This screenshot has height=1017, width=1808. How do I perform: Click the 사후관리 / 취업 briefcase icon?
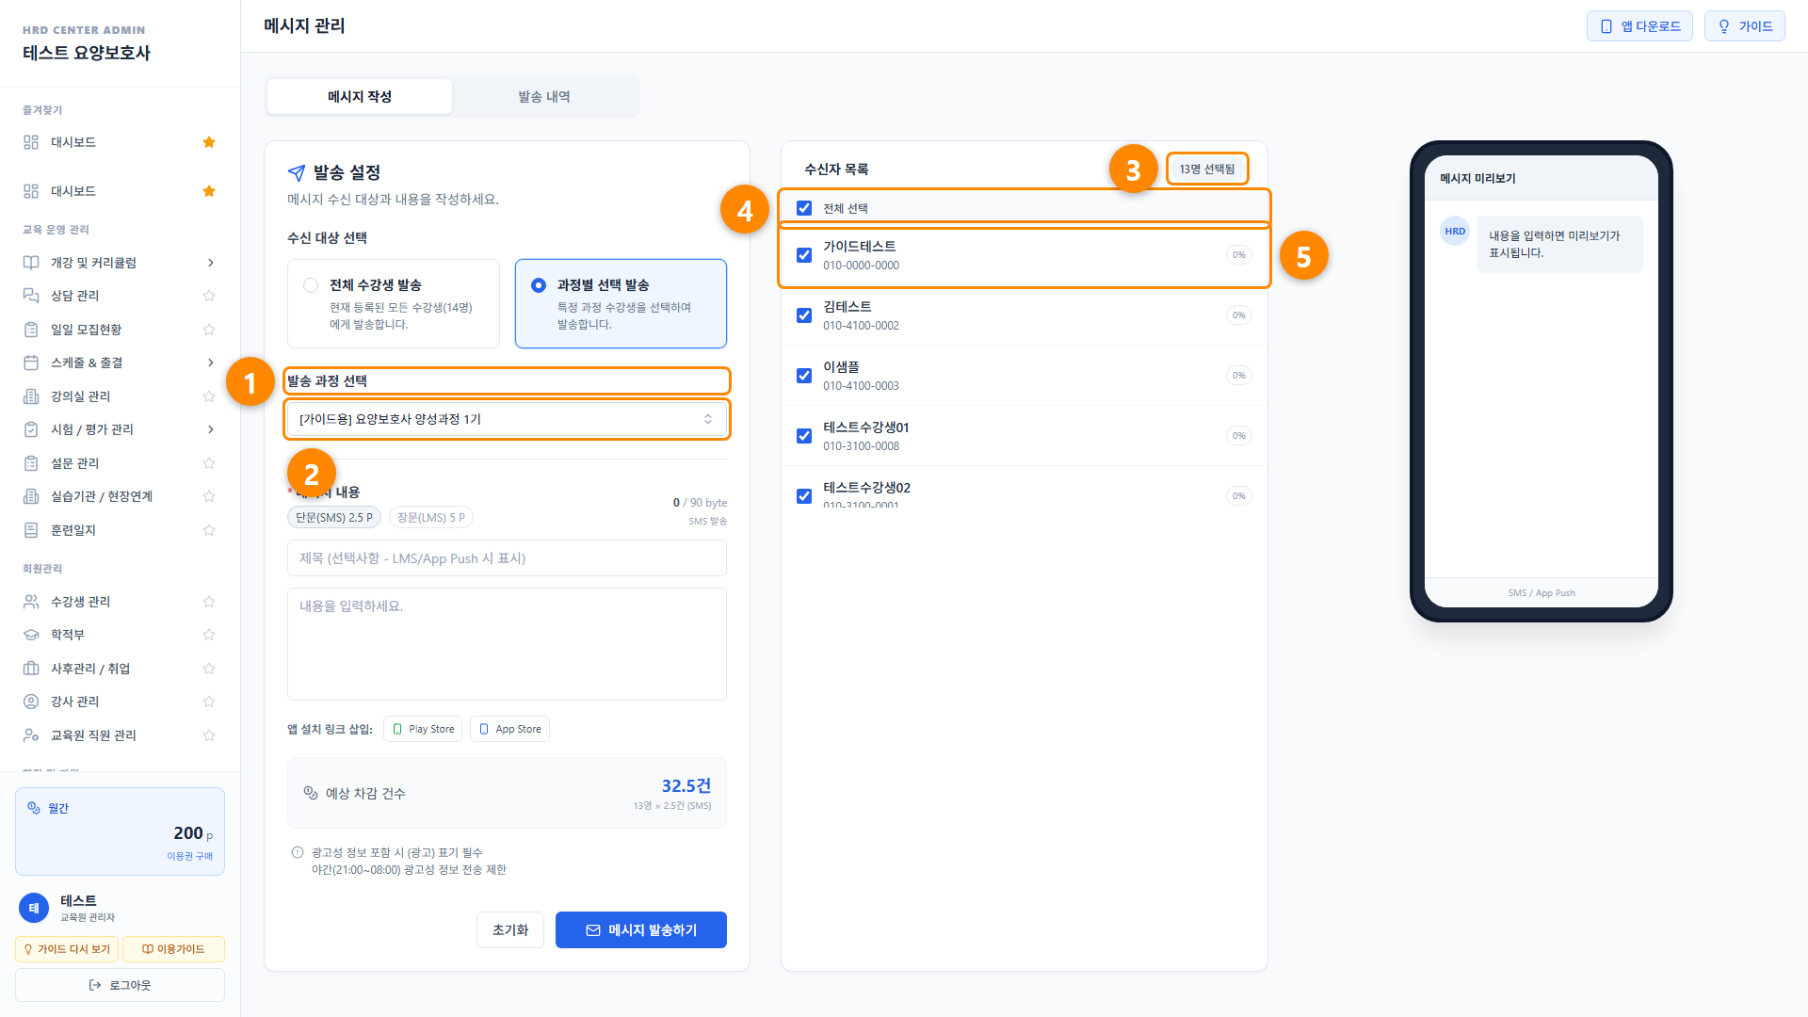tap(31, 669)
